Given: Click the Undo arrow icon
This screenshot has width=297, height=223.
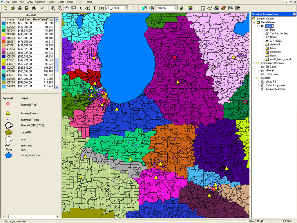Looking at the screenshot, I should pyautogui.click(x=43, y=8).
